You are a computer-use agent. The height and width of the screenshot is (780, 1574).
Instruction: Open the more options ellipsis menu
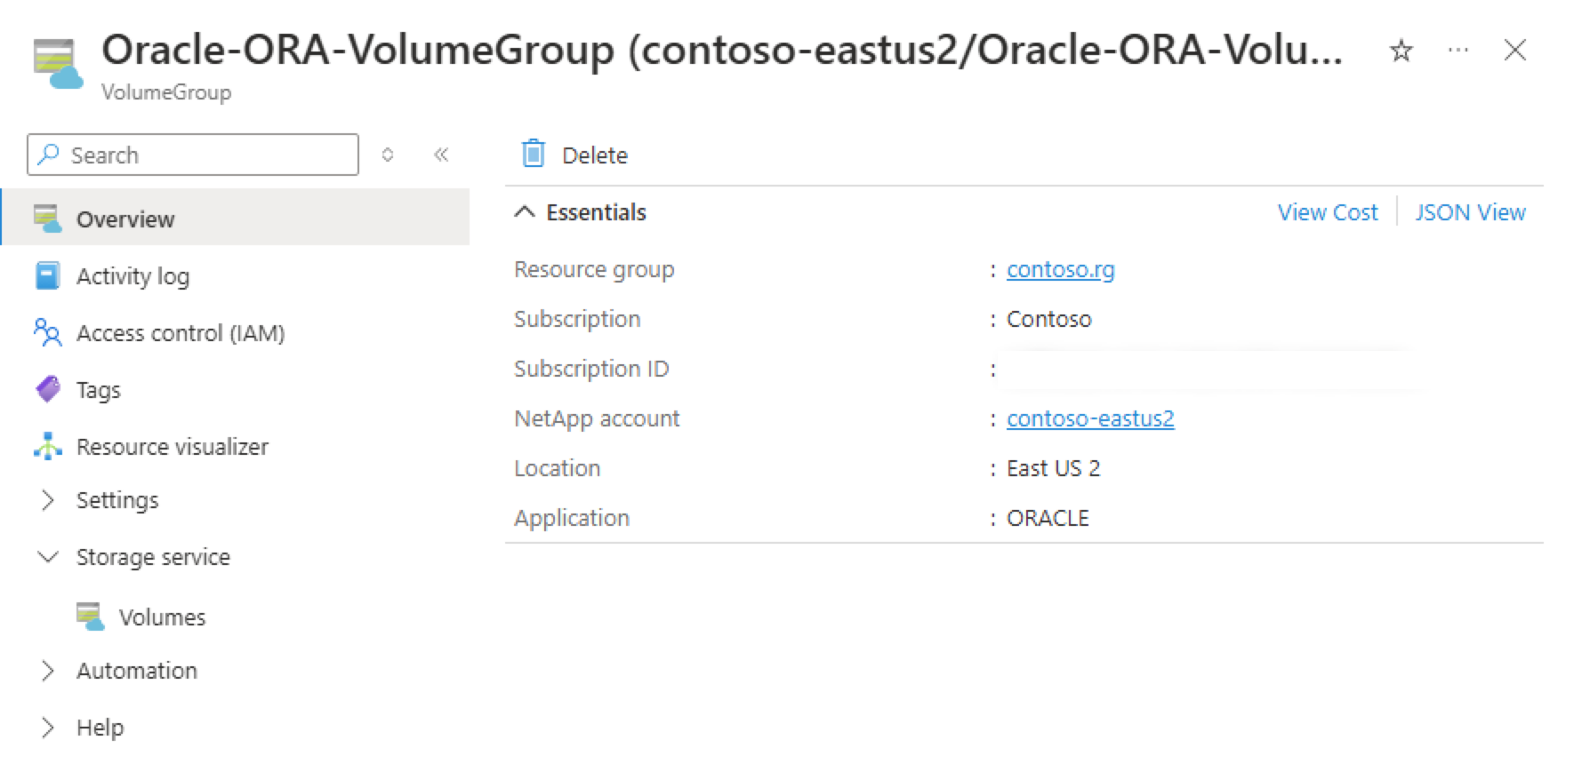1458,50
